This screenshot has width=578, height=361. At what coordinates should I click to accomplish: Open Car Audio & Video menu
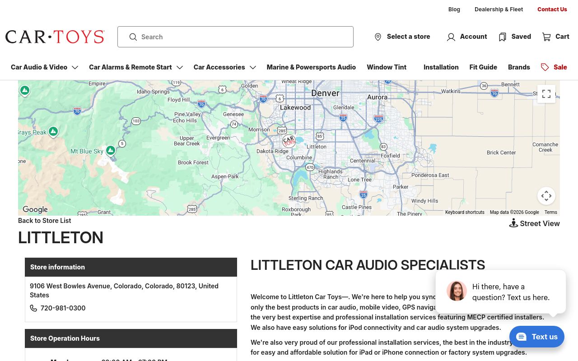[x=39, y=67]
